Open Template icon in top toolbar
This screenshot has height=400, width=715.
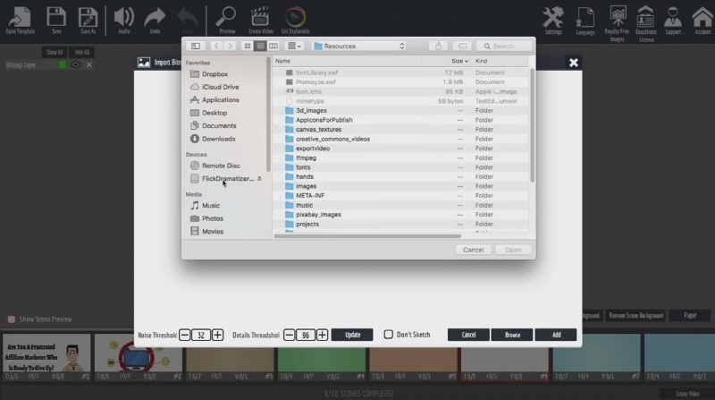coord(20,21)
